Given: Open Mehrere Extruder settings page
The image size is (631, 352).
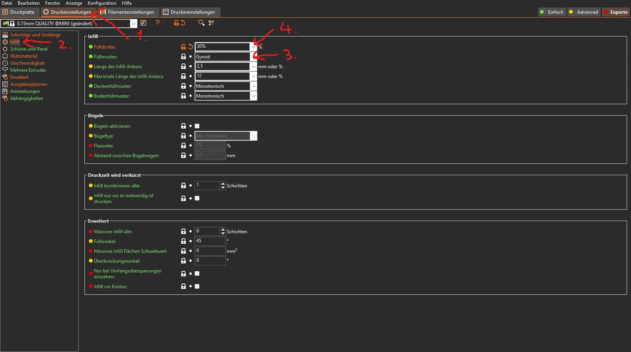Looking at the screenshot, I should [28, 70].
